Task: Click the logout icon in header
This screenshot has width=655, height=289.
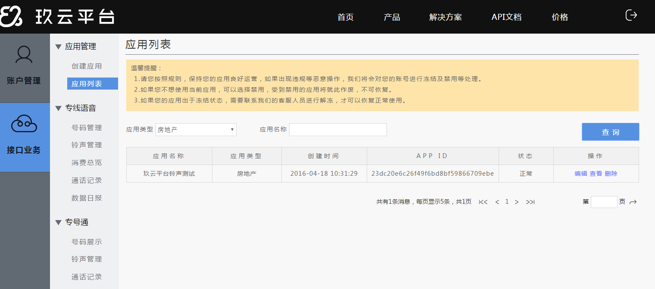Action: pos(631,15)
